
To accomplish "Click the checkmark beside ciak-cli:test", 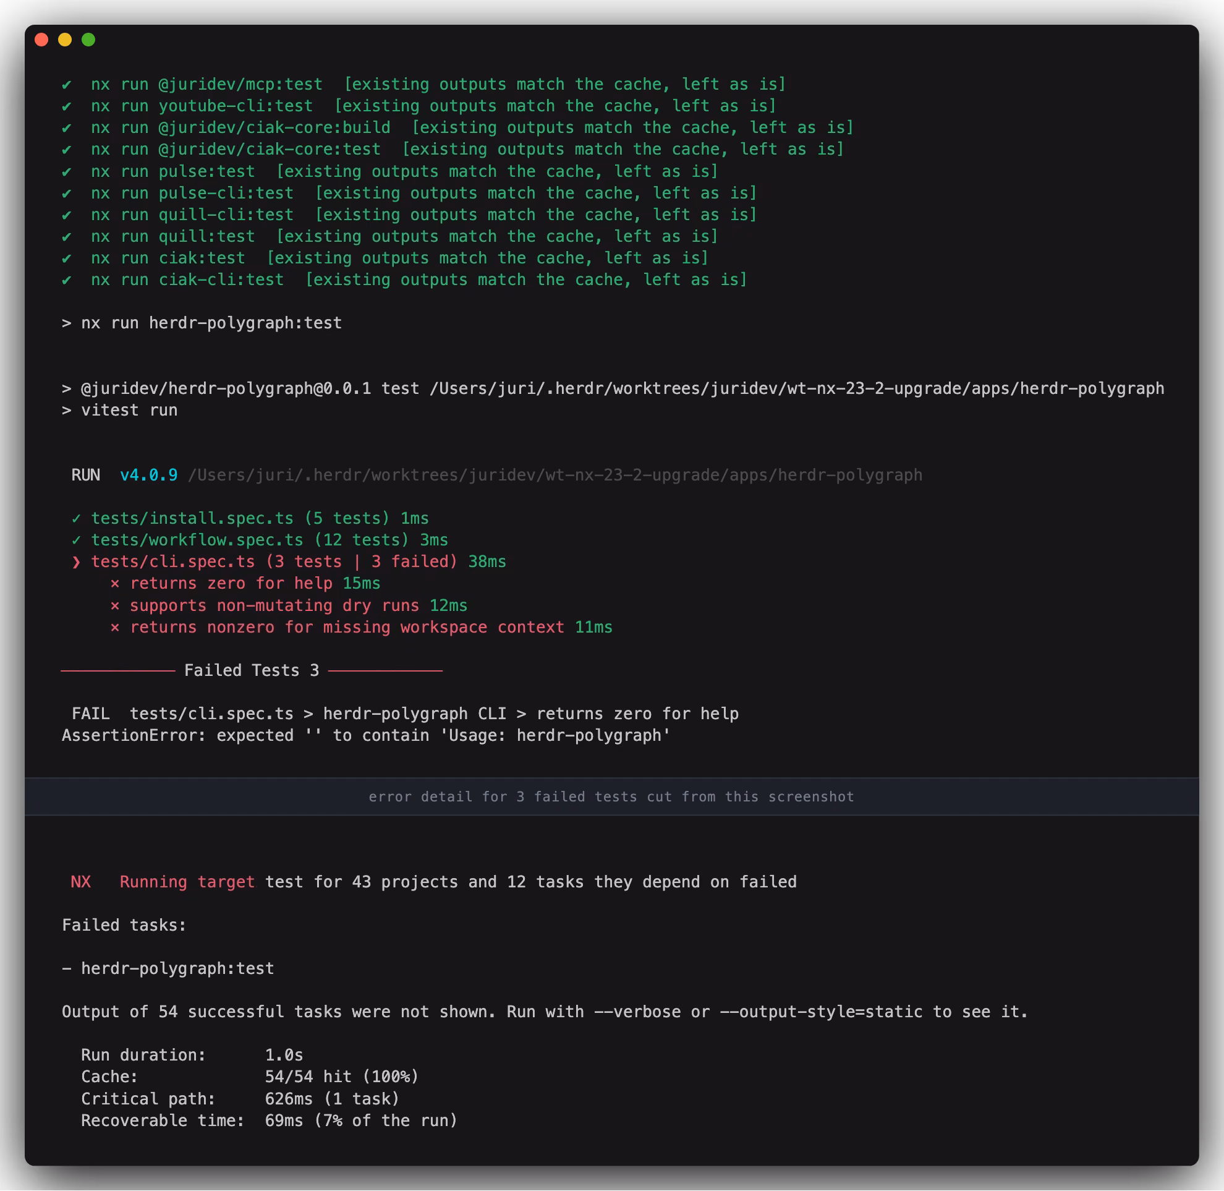I will click(67, 280).
